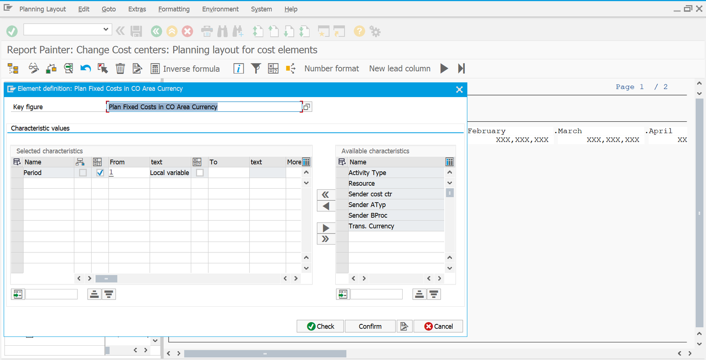The image size is (706, 360).
Task: Open the command field dropdown
Action: click(106, 29)
